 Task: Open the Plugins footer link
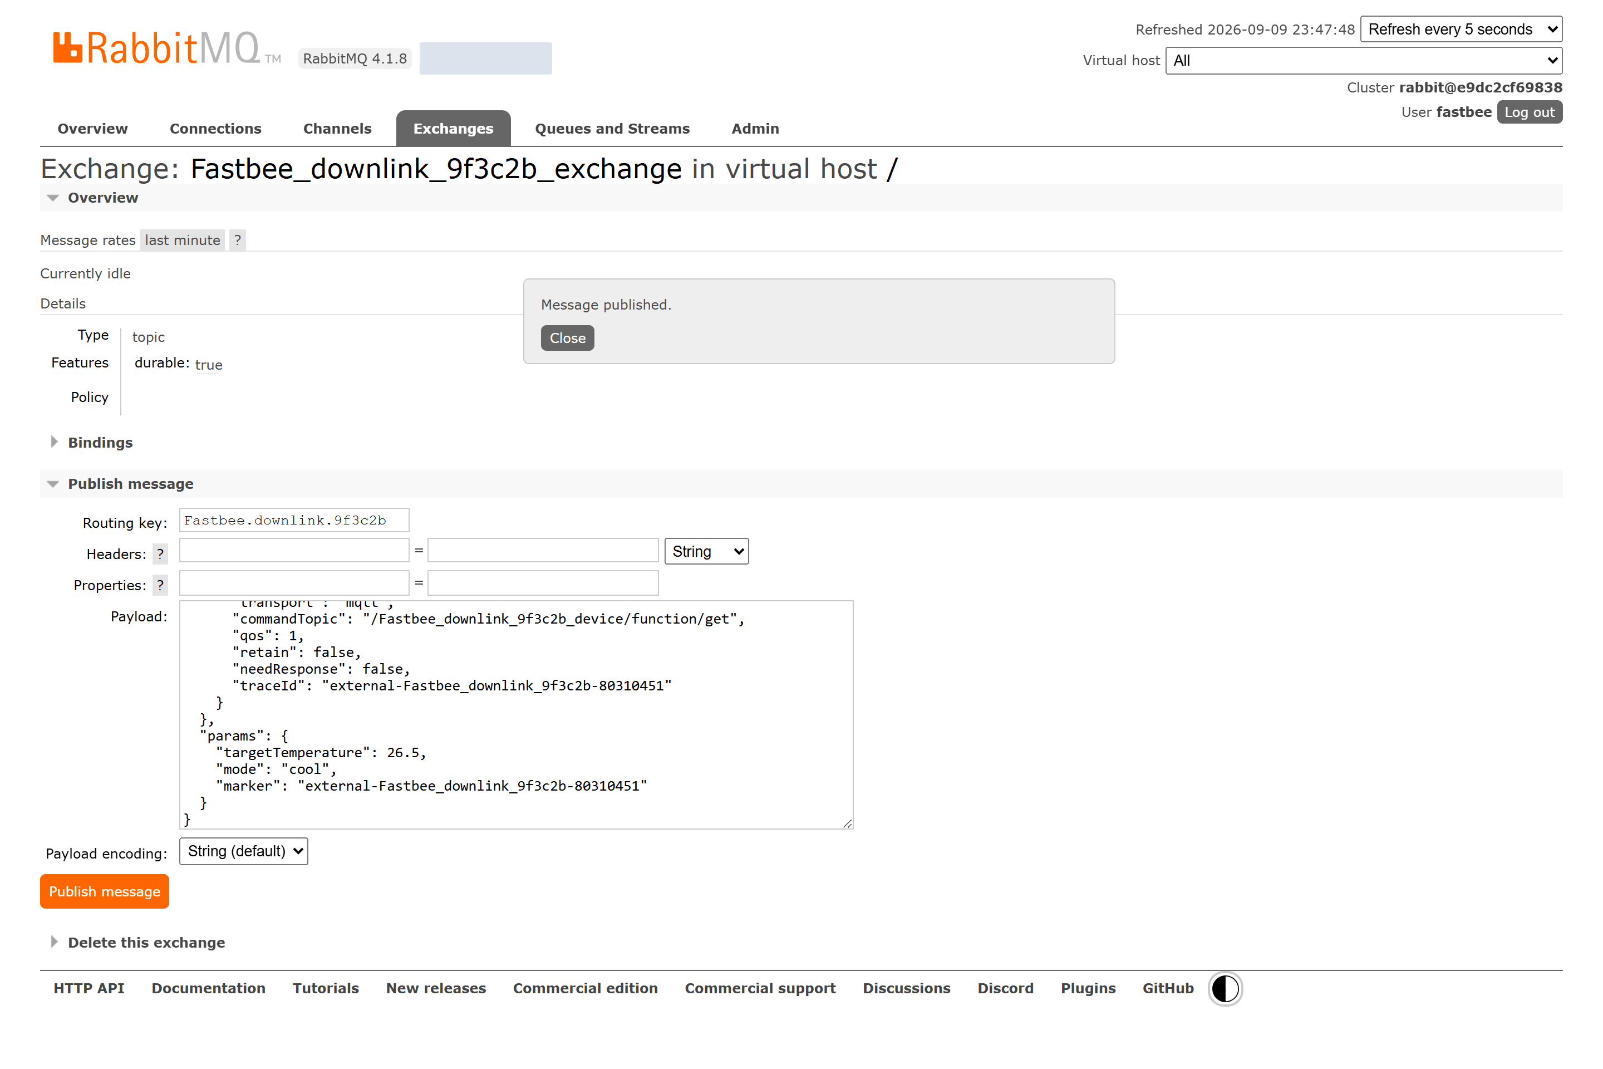click(1088, 988)
